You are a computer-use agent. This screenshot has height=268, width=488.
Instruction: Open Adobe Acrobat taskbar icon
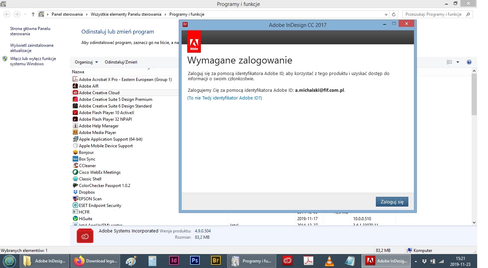[308, 261]
